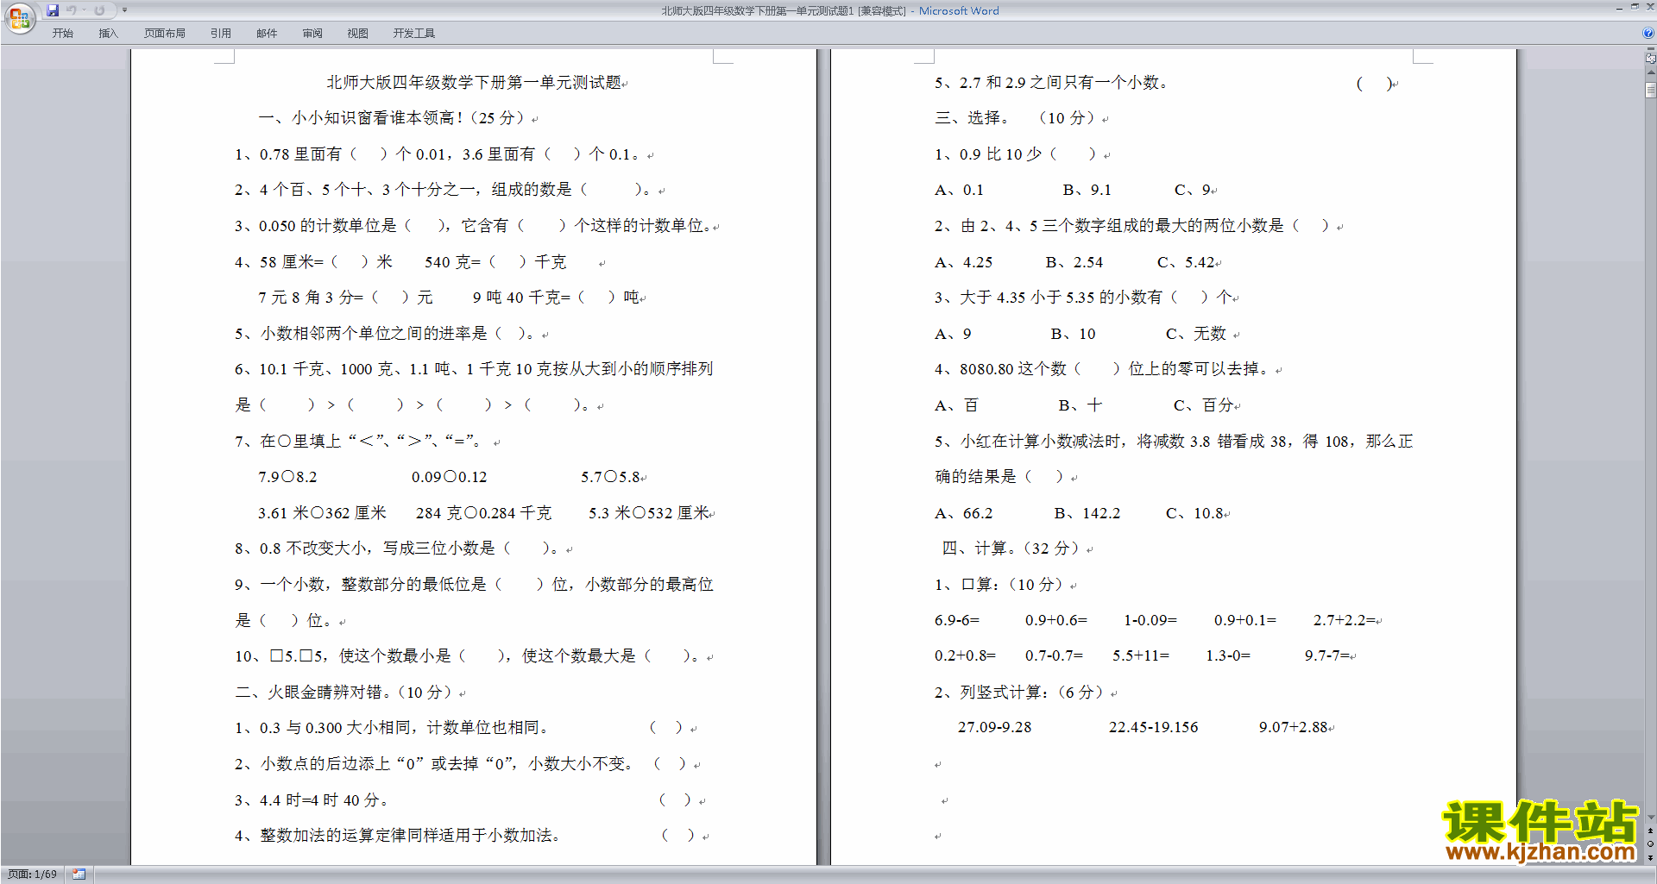Click heading 四、计算。(32 分)
Image resolution: width=1657 pixels, height=884 pixels.
[1011, 549]
